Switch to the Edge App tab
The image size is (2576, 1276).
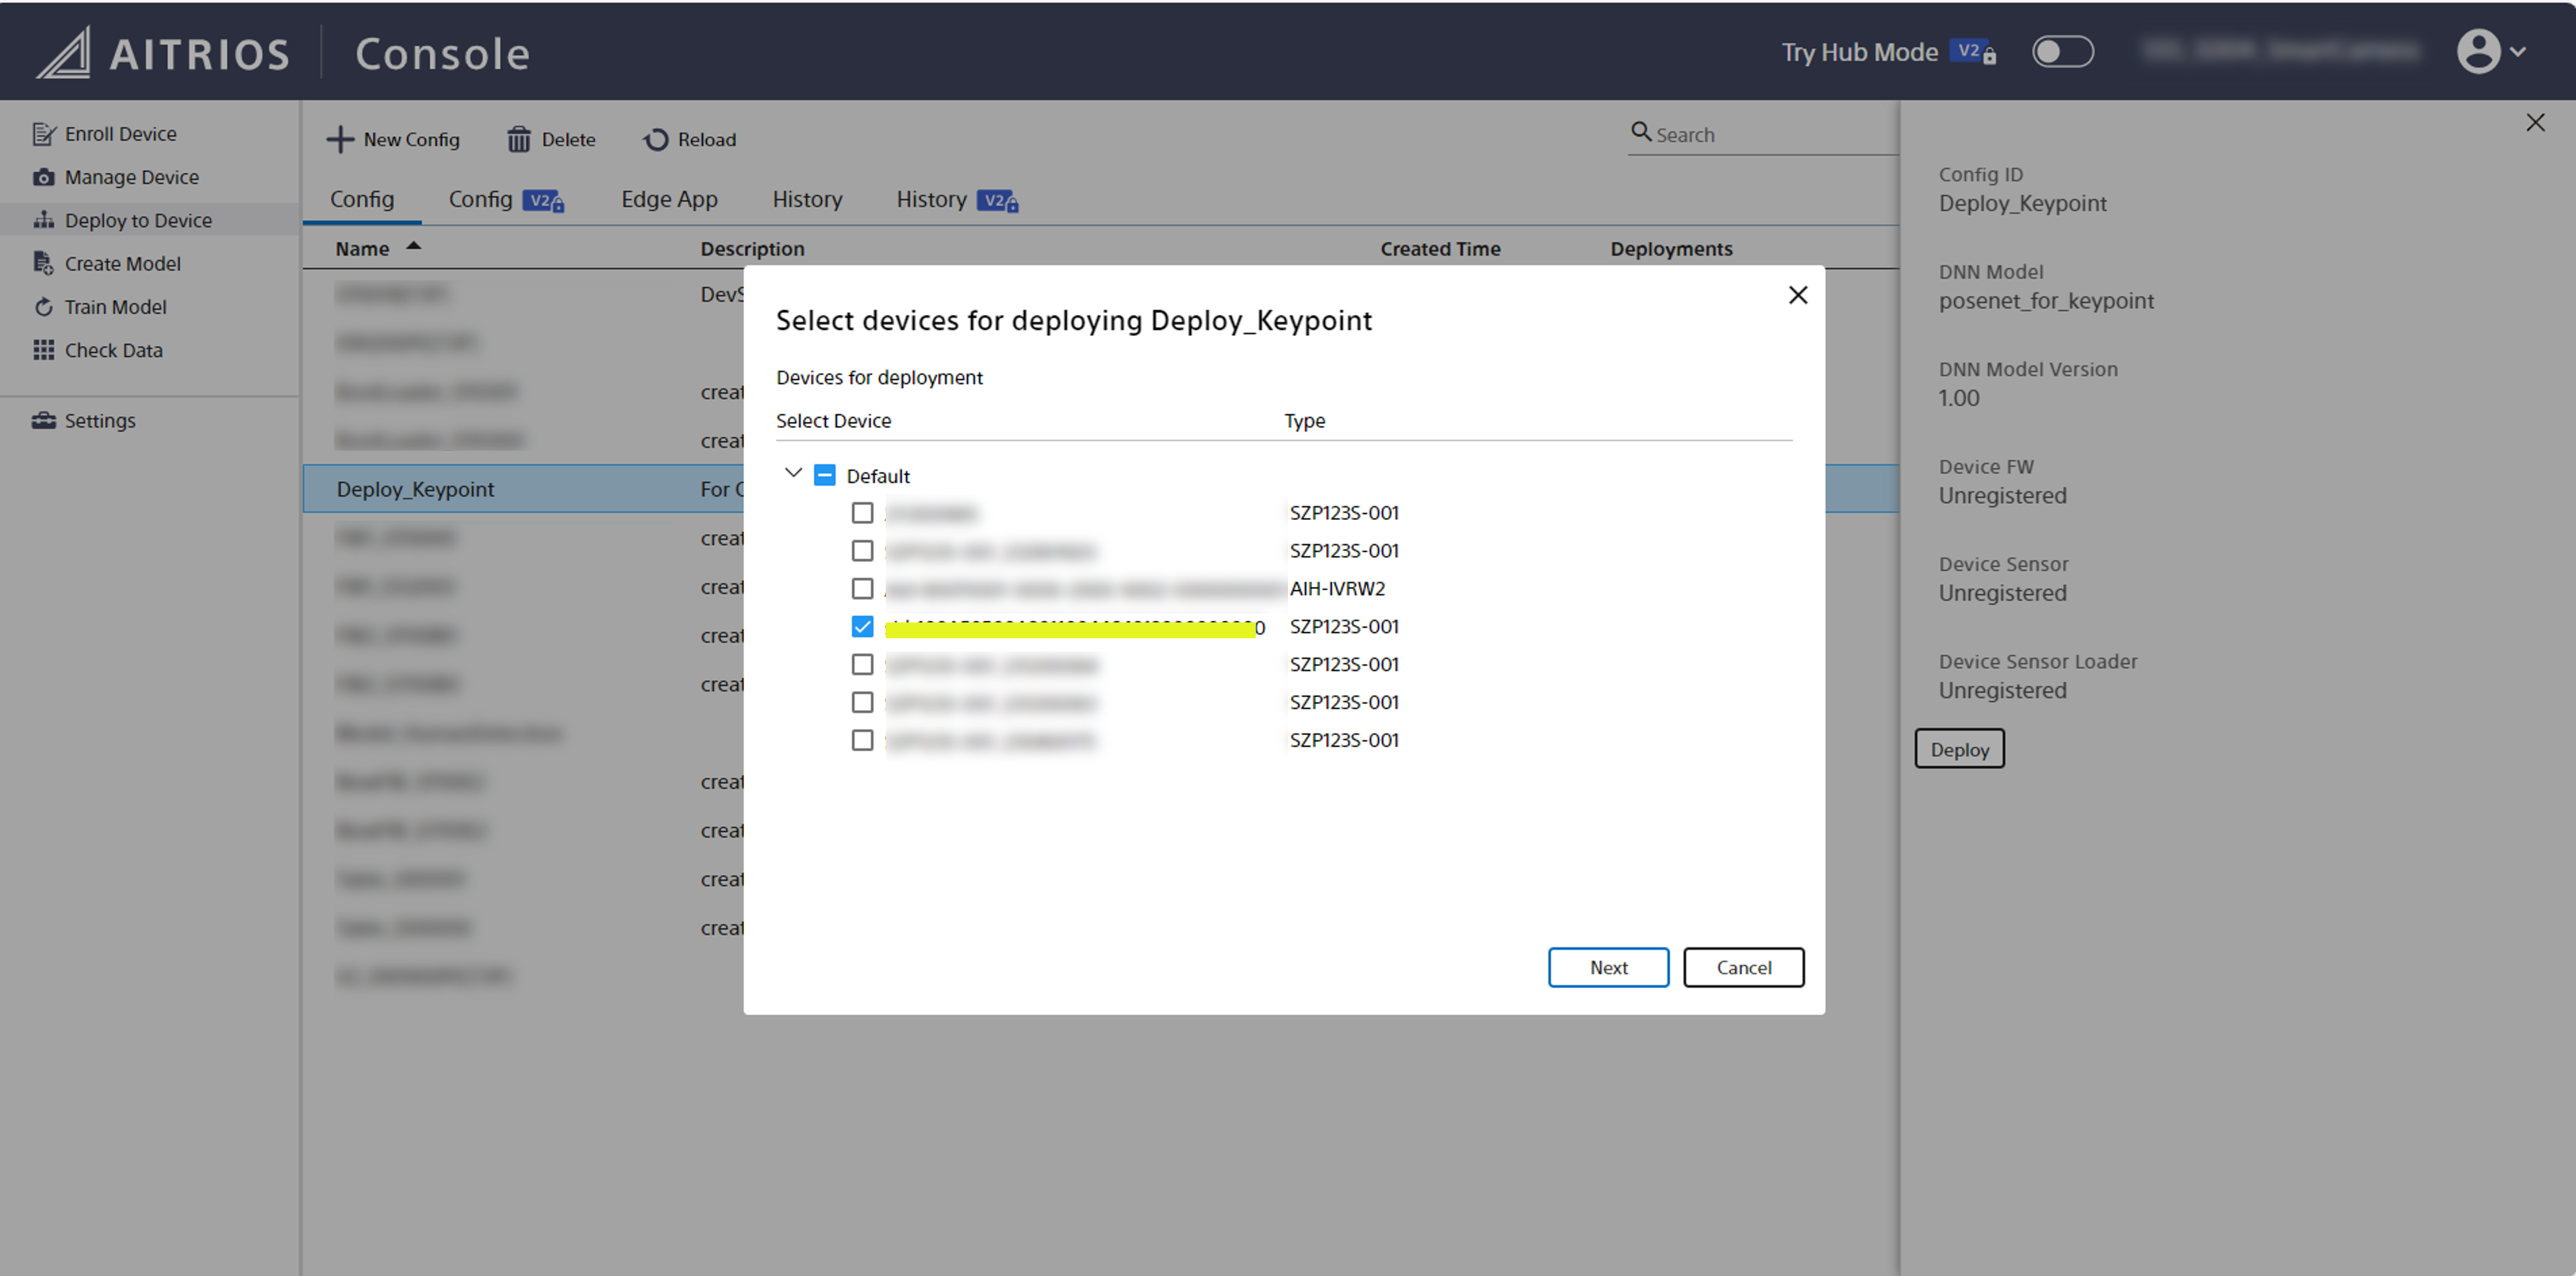tap(669, 199)
